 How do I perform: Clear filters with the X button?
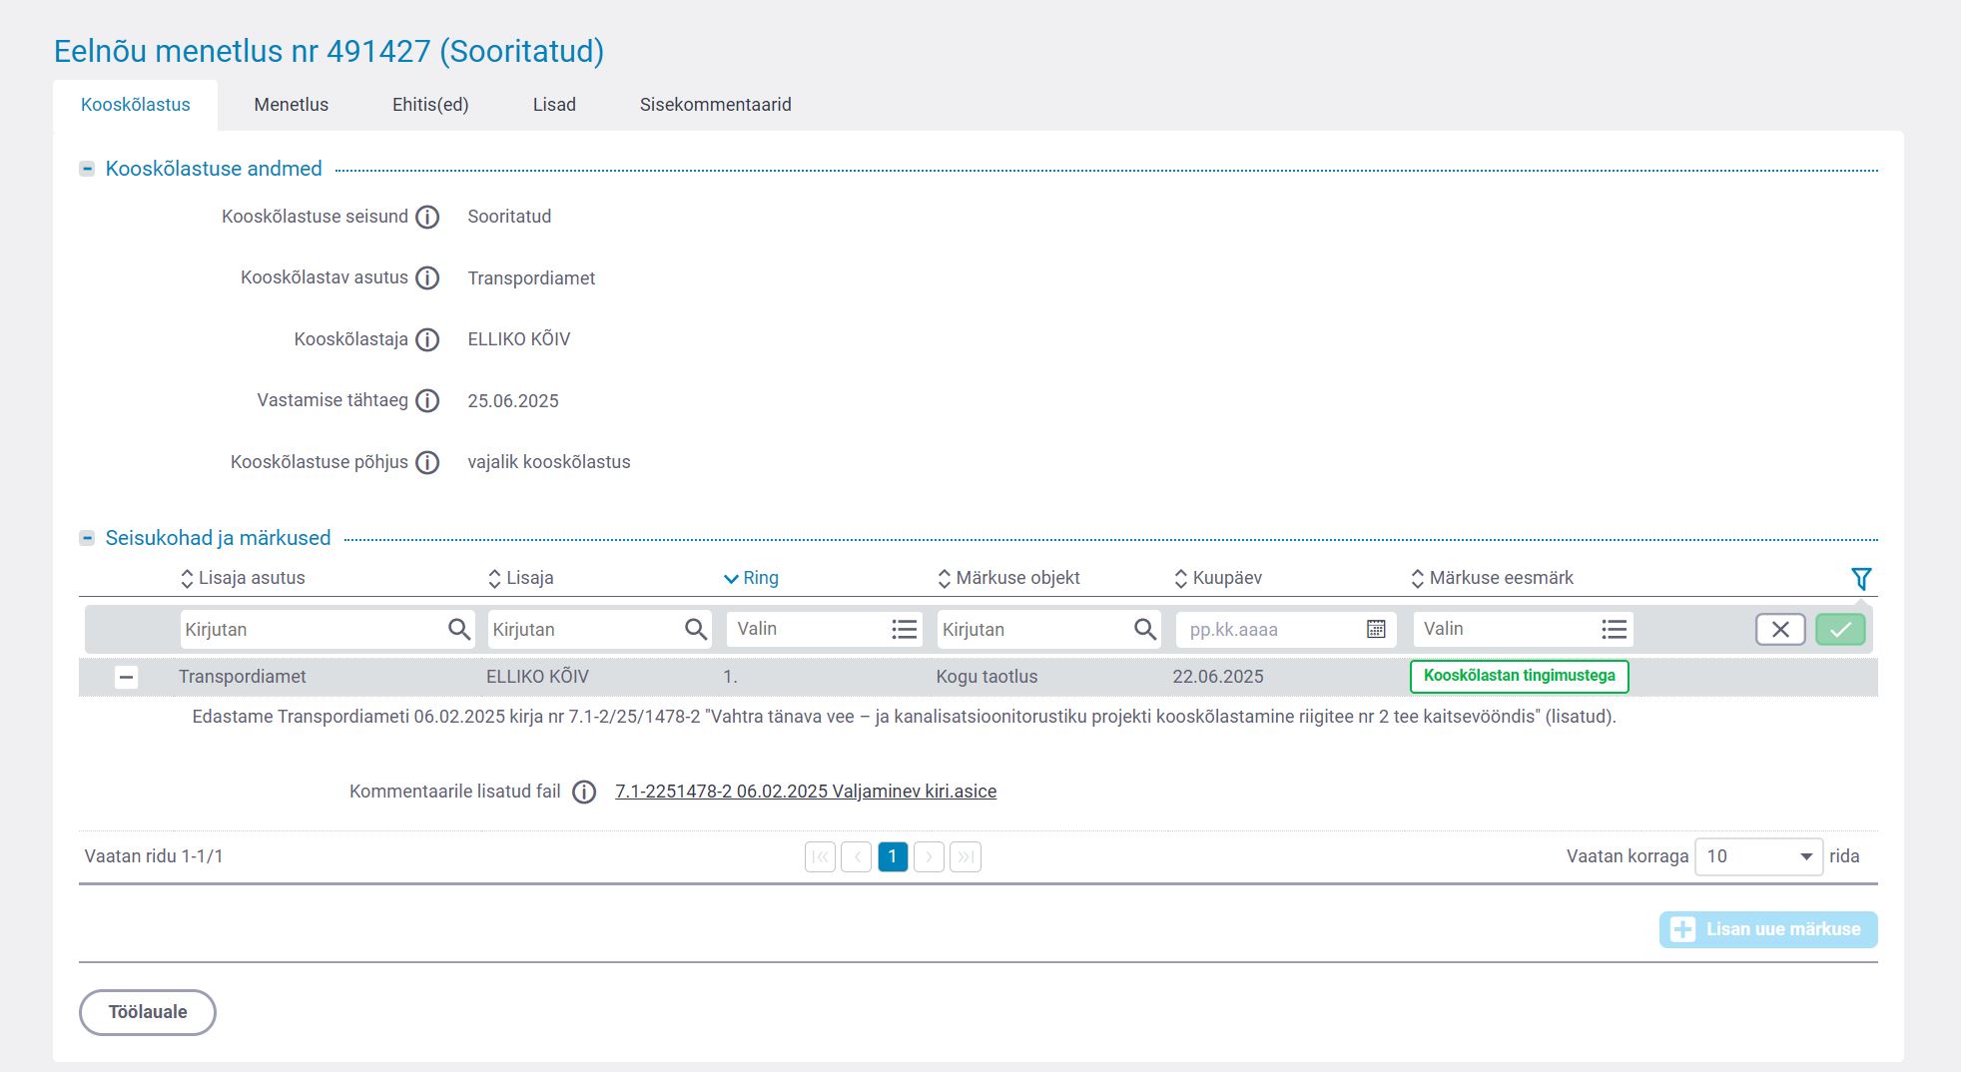click(1780, 630)
